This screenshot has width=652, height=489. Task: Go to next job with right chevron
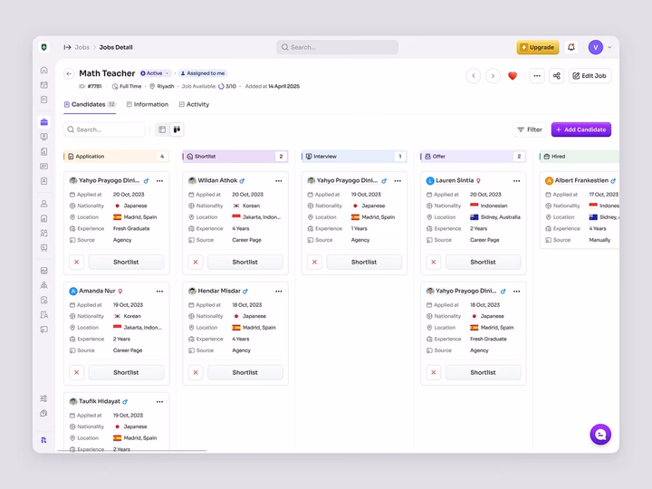point(493,76)
